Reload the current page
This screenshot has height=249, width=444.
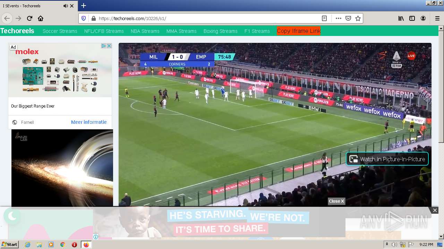click(x=29, y=18)
